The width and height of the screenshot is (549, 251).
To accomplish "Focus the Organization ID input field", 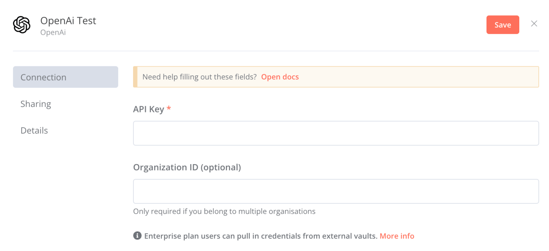I will 335,191.
